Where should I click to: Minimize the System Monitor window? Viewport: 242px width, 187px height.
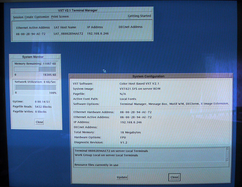[x=54, y=57]
